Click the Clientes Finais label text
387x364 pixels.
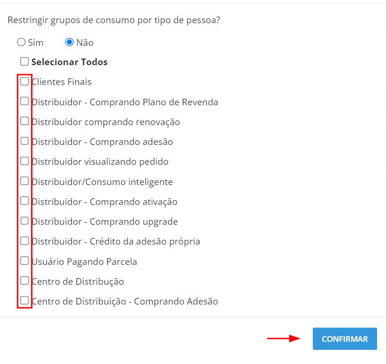[x=61, y=82]
